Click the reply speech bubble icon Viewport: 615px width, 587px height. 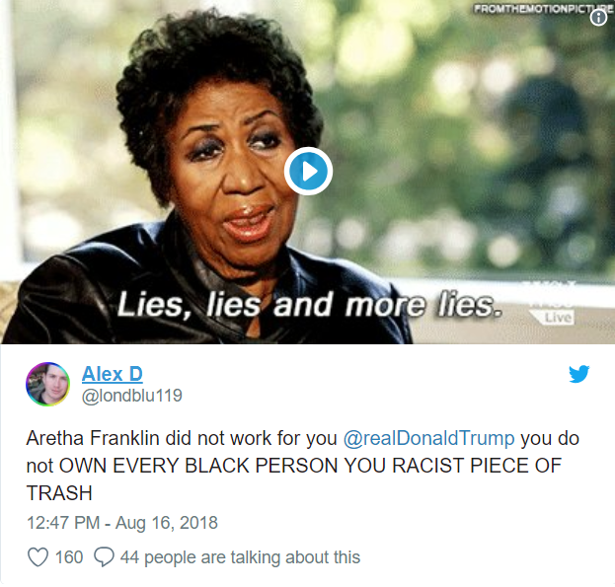tap(104, 556)
